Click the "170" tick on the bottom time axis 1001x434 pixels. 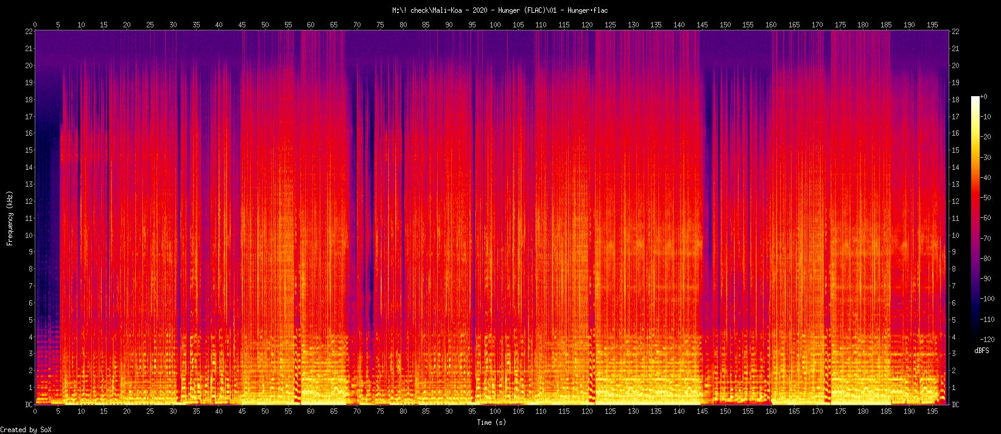(817, 411)
